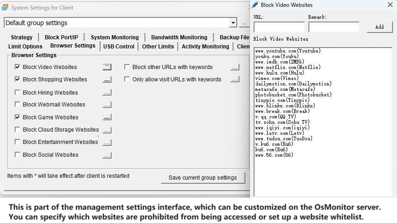This screenshot has height=223, width=397.
Task: Open Activity Monitoring tab
Action: 205,47
